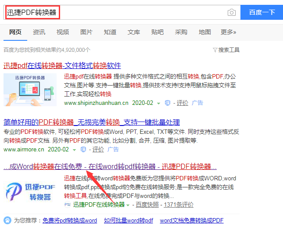The width and height of the screenshot is (283, 226).
Task: Select the 文库 tab
Action: pyautogui.click(x=134, y=32)
